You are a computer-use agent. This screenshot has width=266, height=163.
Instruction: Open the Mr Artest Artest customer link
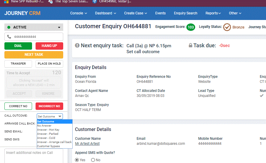pos(87,144)
